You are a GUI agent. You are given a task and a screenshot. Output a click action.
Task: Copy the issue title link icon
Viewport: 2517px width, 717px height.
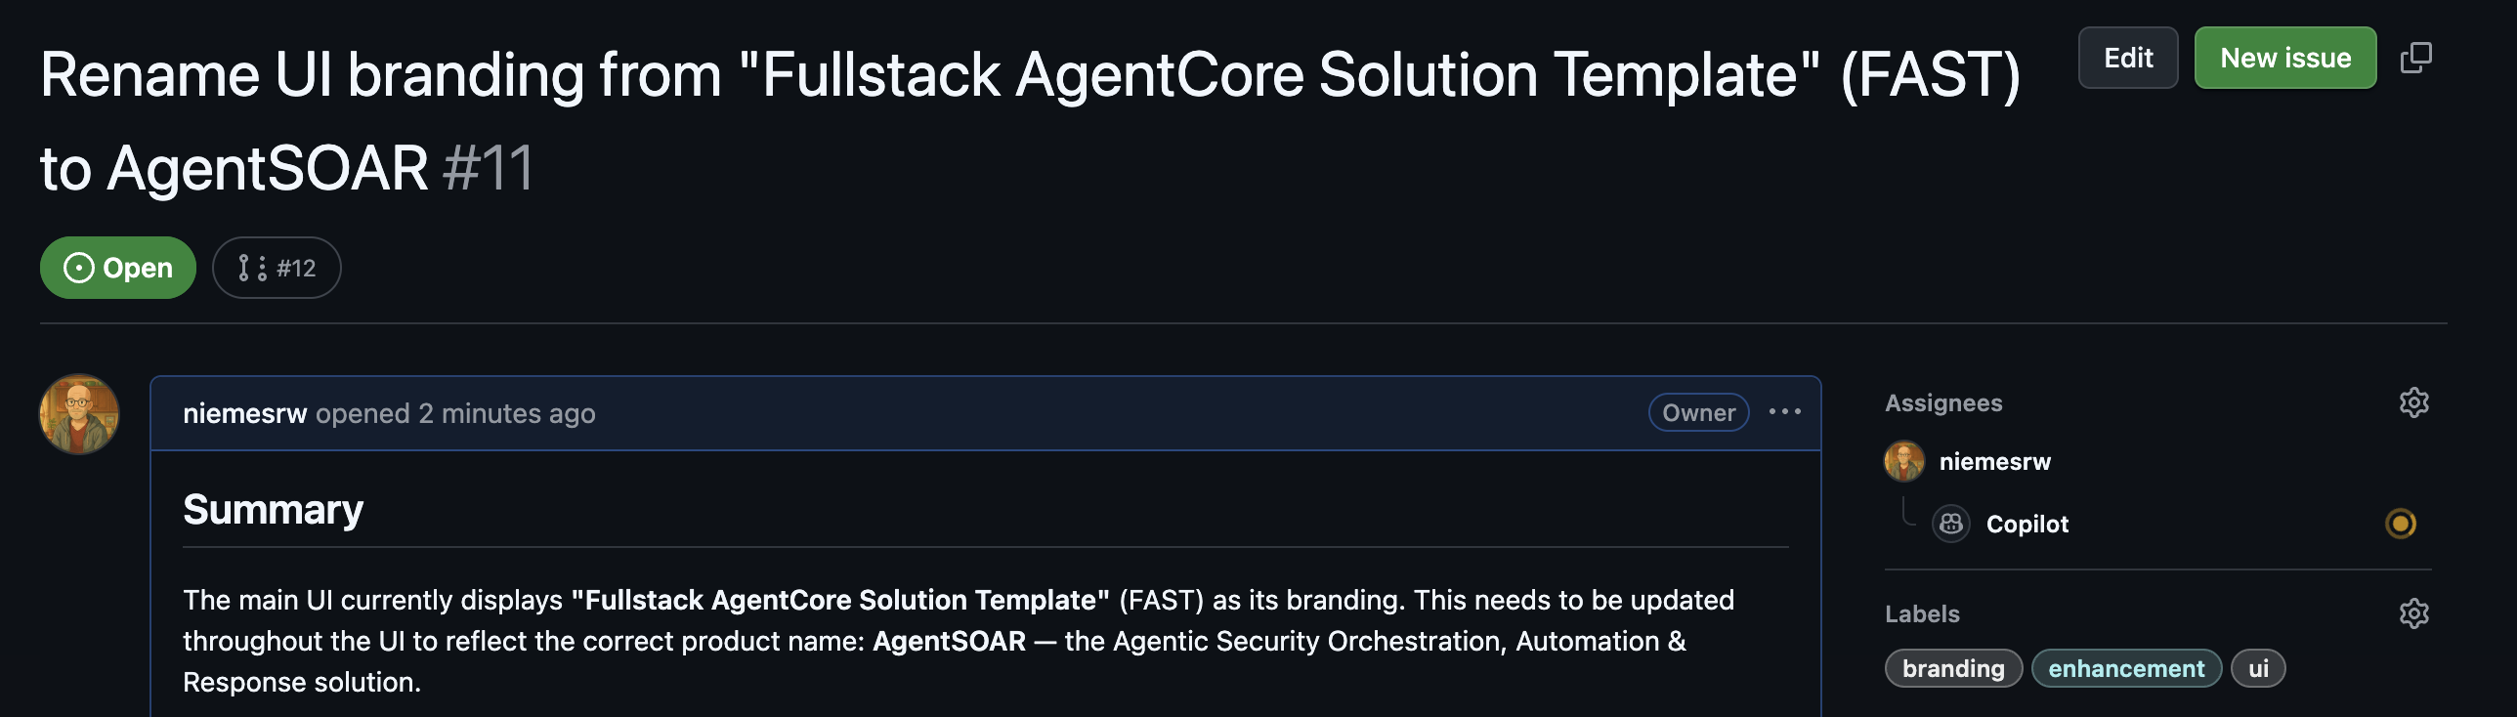click(2418, 58)
